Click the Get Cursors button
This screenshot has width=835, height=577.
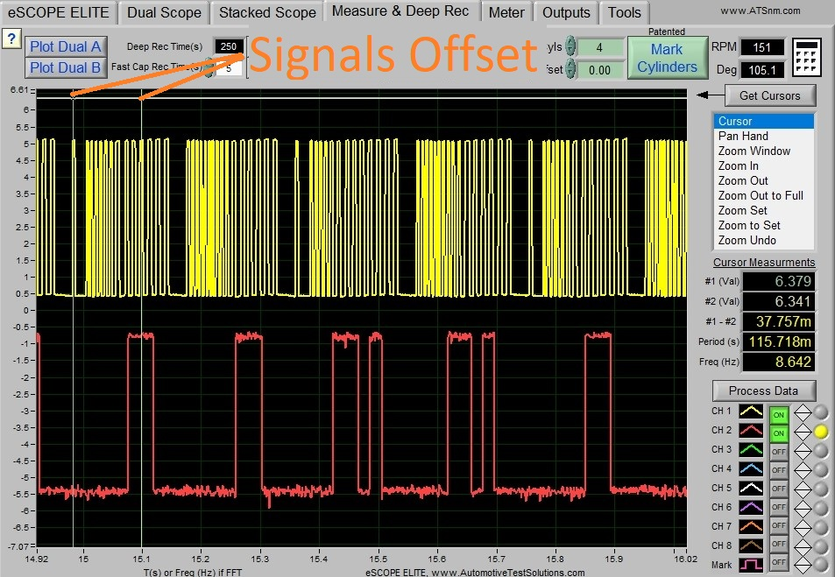tap(770, 95)
